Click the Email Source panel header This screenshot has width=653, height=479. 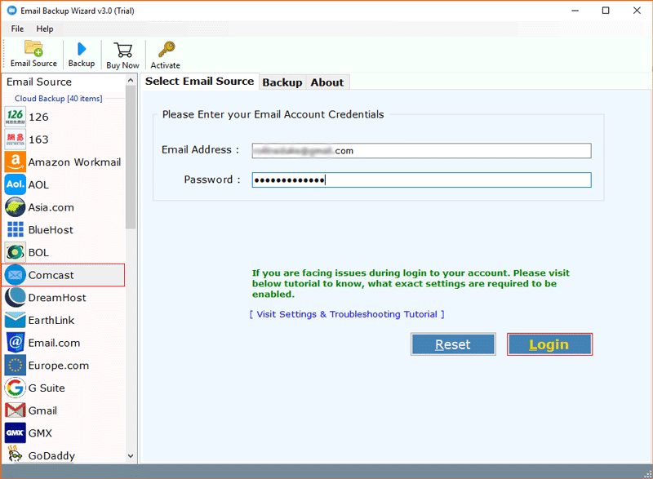tap(39, 82)
